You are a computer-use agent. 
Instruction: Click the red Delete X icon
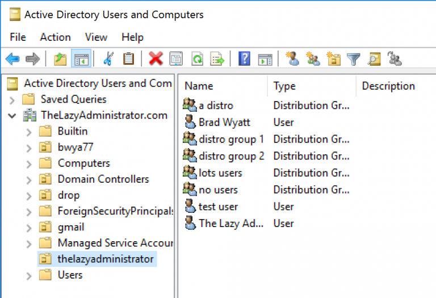point(156,59)
